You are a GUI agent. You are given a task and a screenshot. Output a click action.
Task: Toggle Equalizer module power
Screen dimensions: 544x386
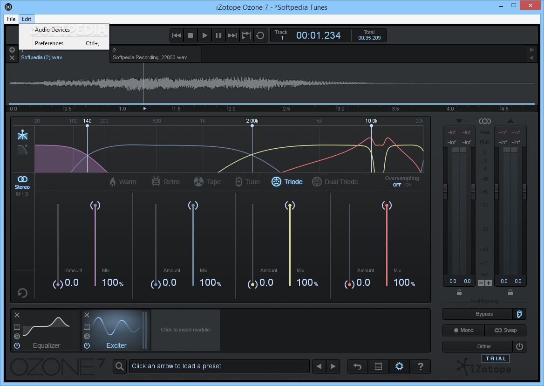[17, 346]
